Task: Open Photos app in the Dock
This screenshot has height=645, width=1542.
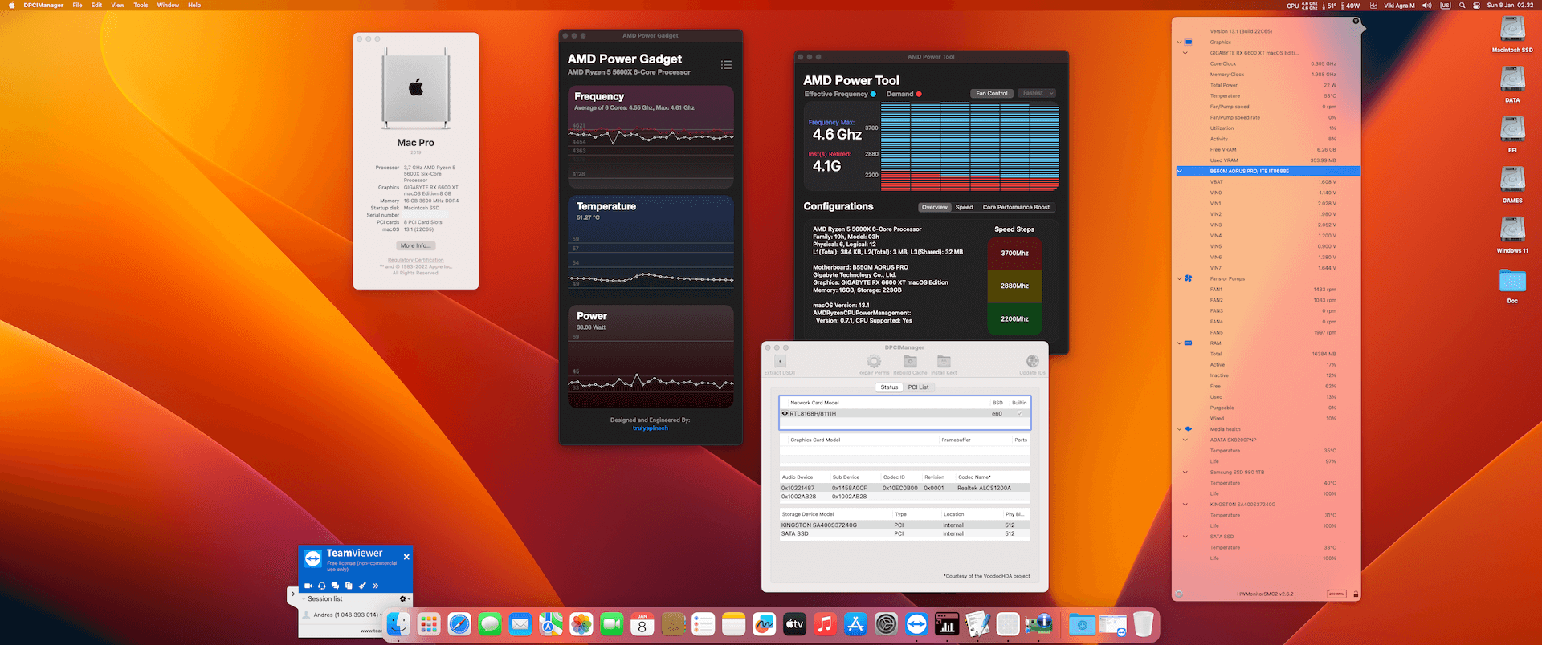Action: pyautogui.click(x=581, y=624)
